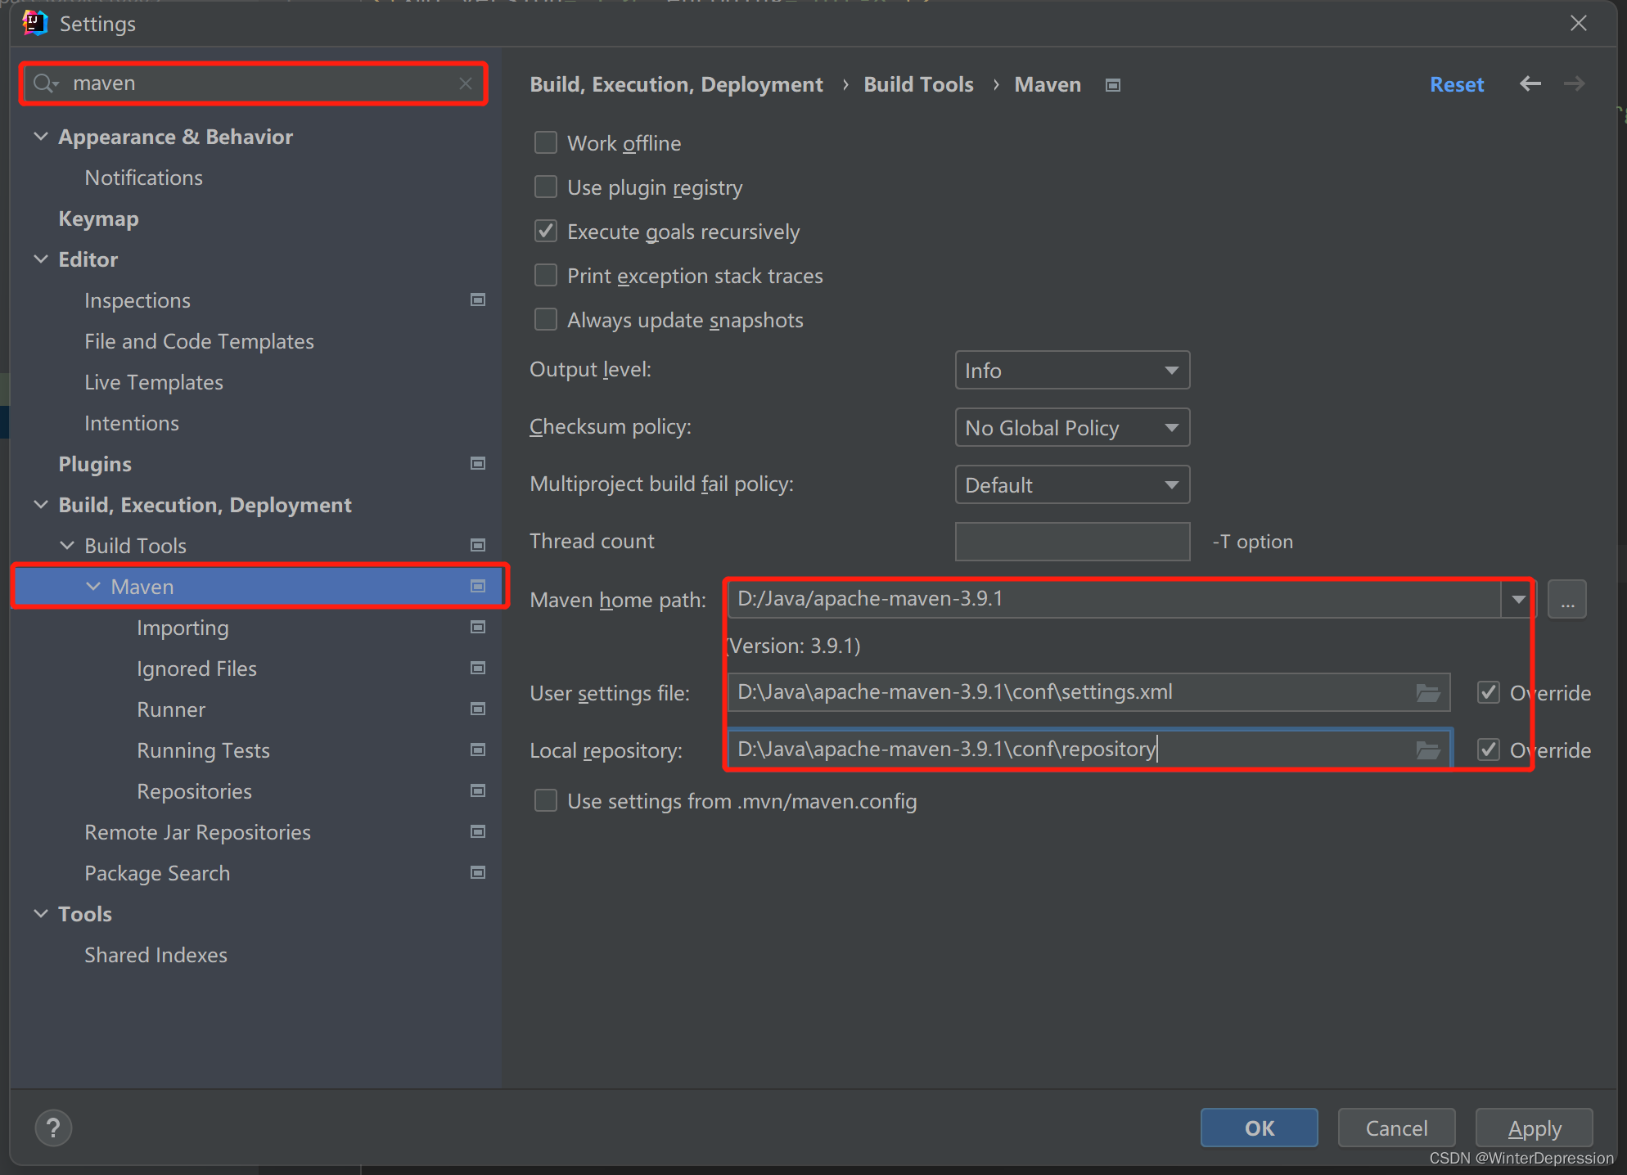Viewport: 1627px width, 1175px height.
Task: Enable Use plugin registry checkbox
Action: (x=546, y=187)
